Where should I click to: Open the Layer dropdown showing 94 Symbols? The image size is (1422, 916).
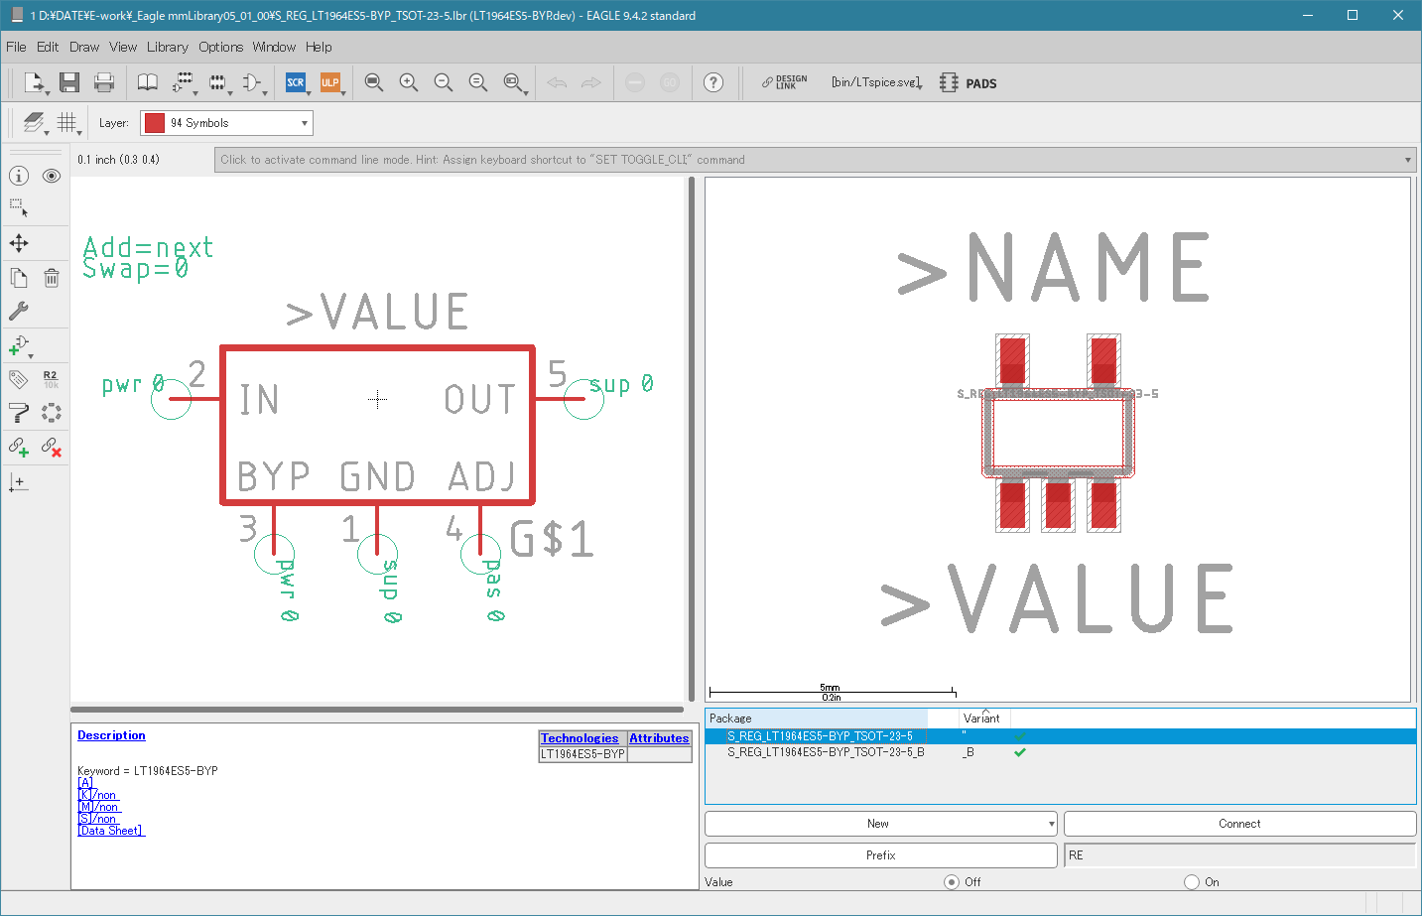(x=226, y=123)
